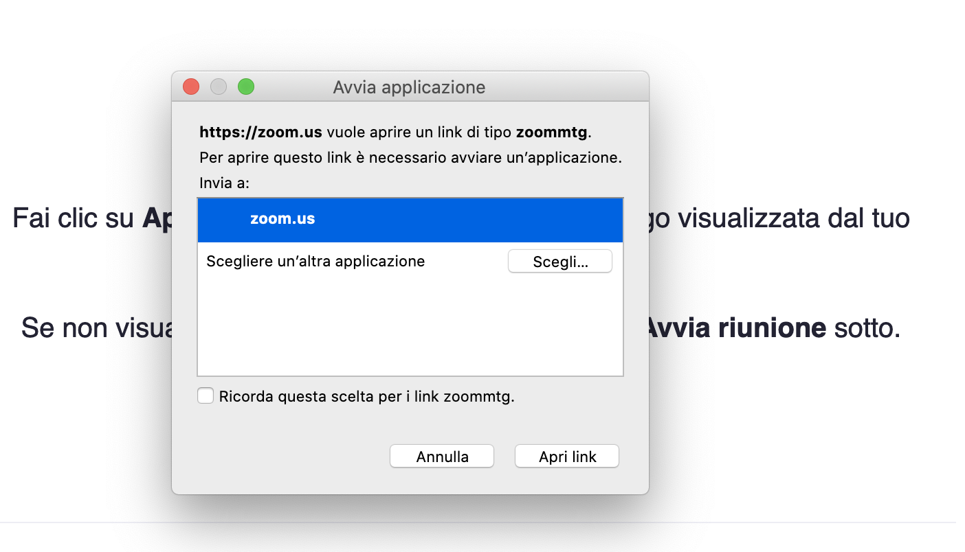Click the Invia a: label
This screenshot has width=965, height=552.
pyautogui.click(x=224, y=183)
